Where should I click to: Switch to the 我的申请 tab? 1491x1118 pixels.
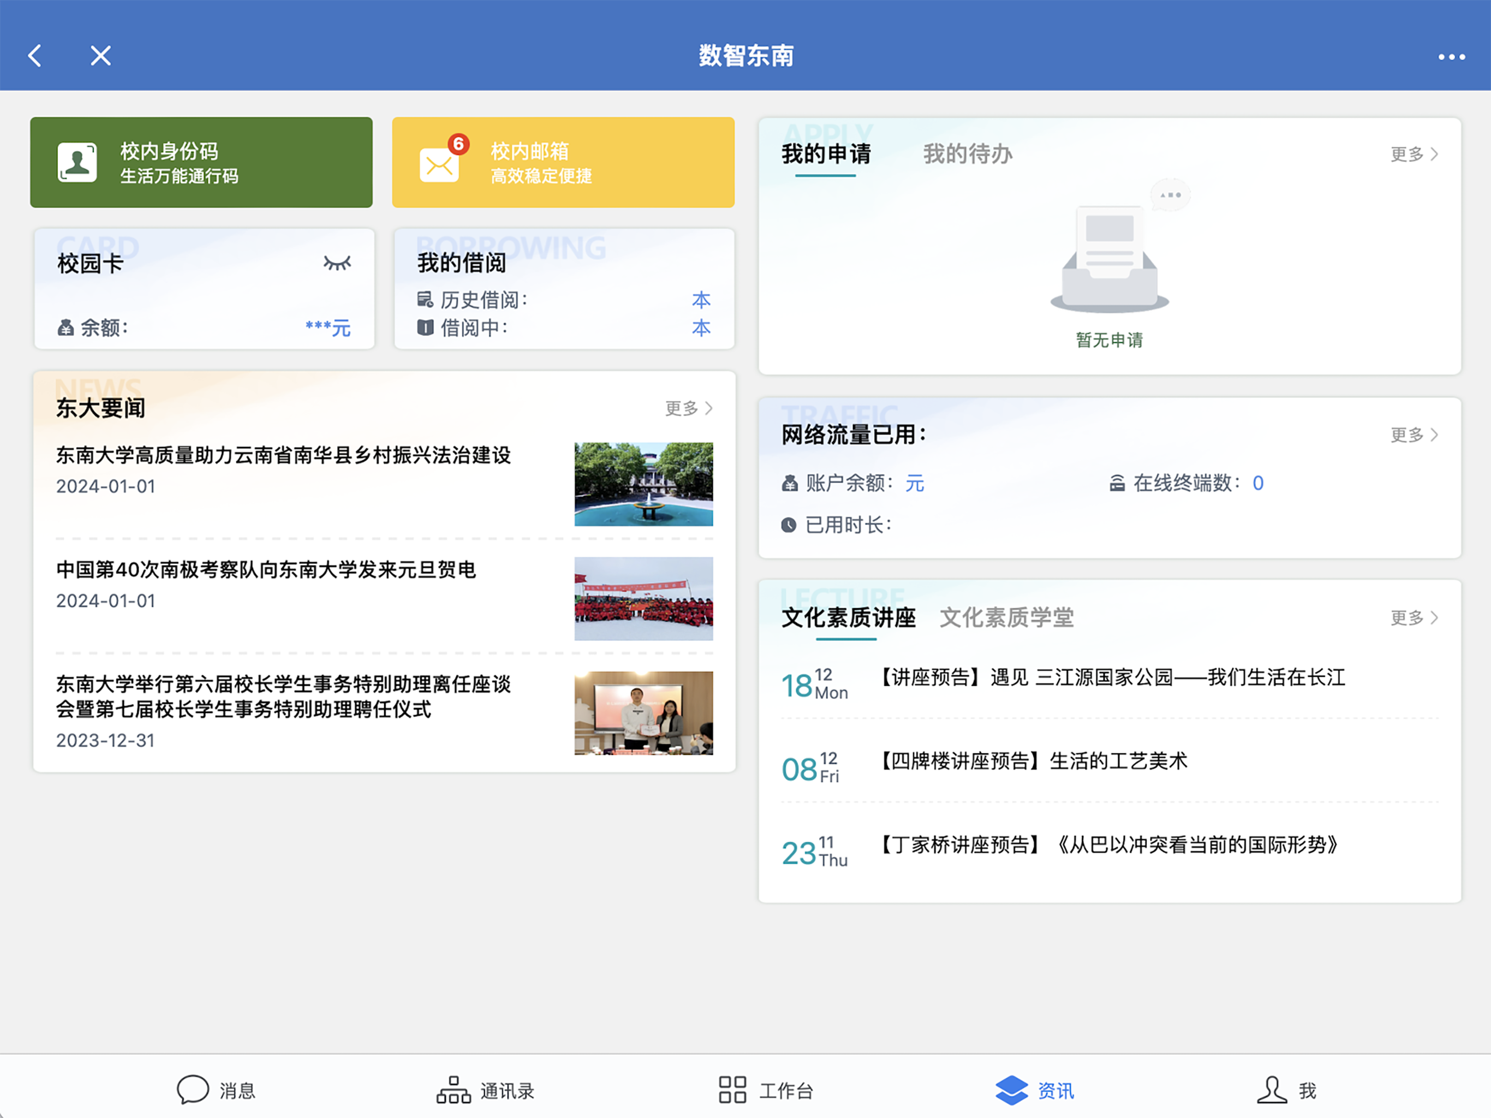(826, 154)
